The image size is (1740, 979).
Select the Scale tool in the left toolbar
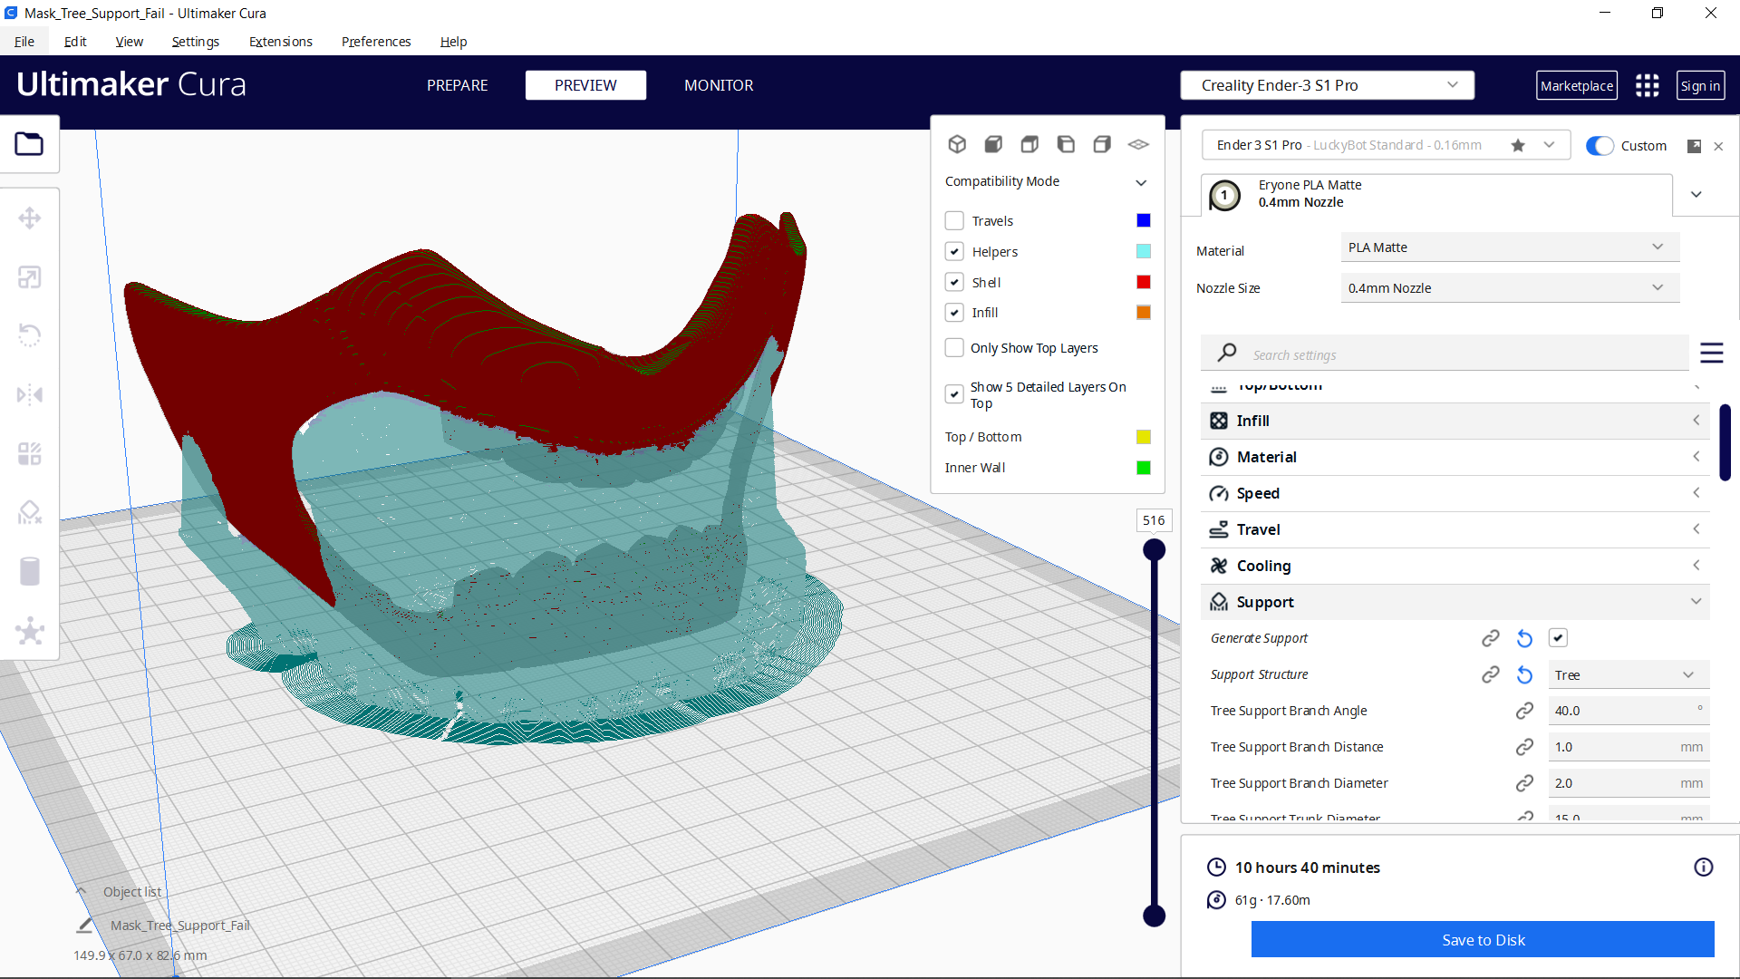[x=30, y=277]
